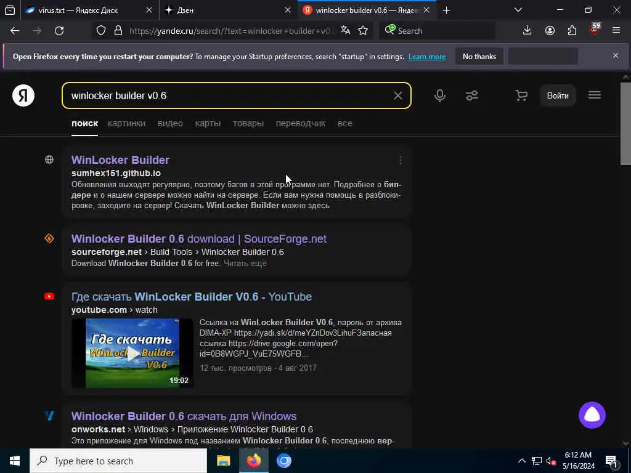Expand the list all tabs arrow
The image size is (631, 473).
[518, 10]
